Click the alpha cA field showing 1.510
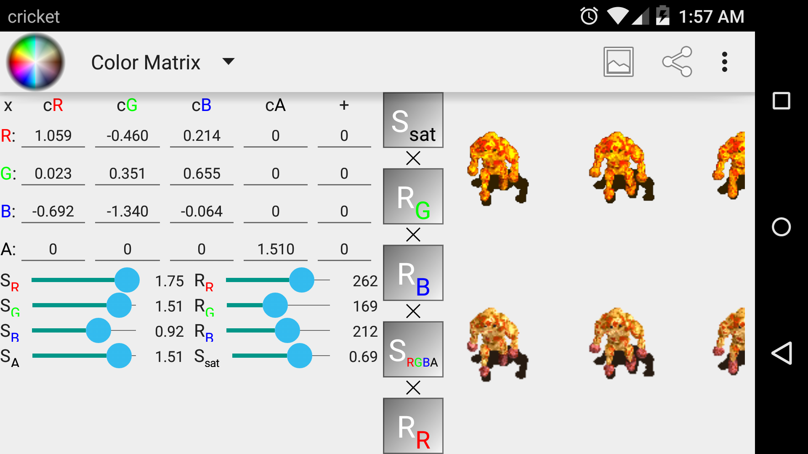This screenshot has width=808, height=454. pos(275,249)
